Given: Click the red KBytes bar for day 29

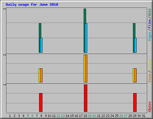Looking at the screenshot, I should (135, 102).
